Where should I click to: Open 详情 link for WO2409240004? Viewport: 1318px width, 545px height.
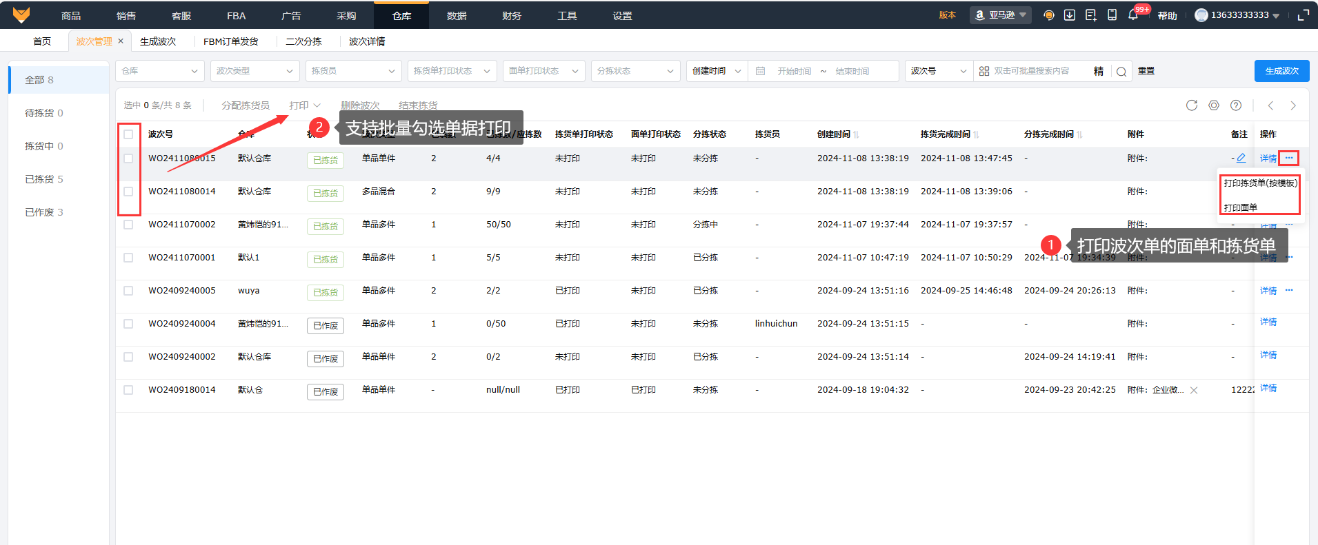(1268, 322)
